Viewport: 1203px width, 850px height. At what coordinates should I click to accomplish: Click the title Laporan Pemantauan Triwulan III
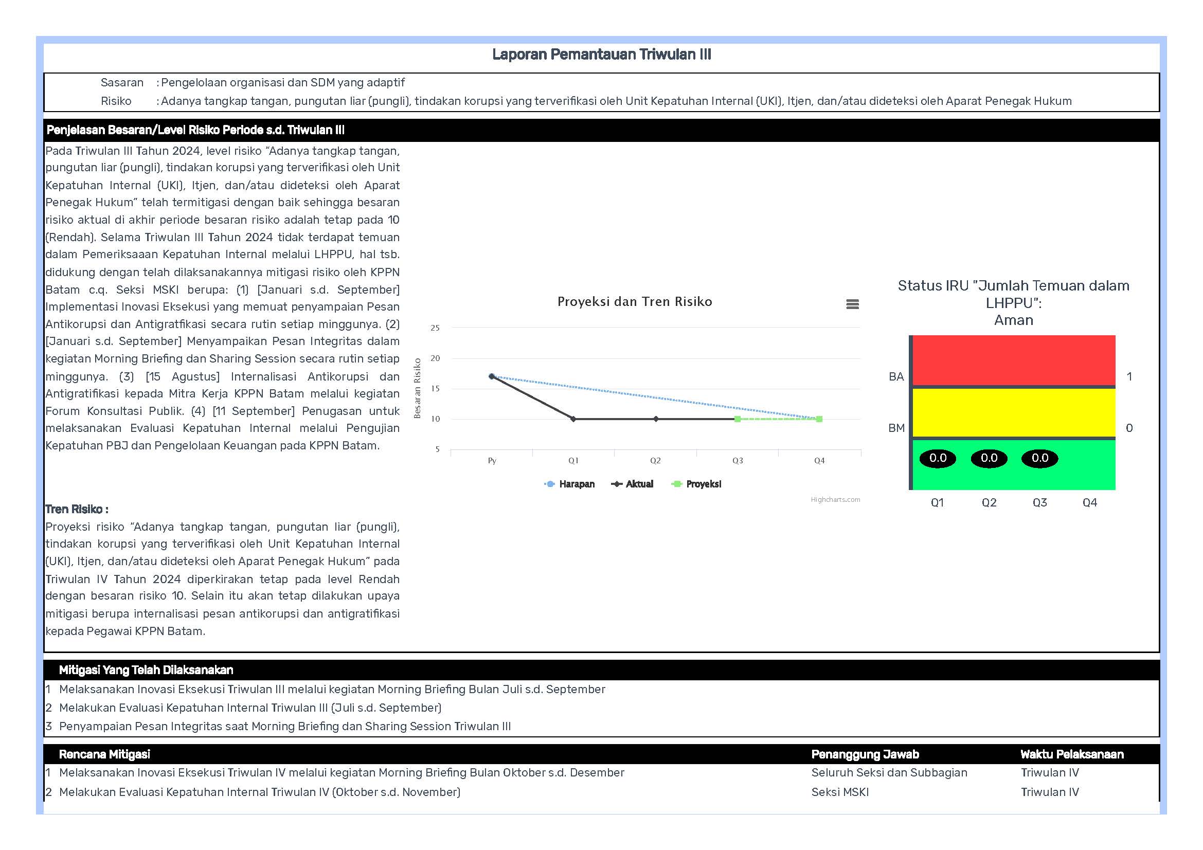point(602,55)
